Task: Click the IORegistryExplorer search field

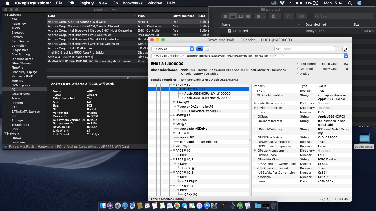Action: 306,49
